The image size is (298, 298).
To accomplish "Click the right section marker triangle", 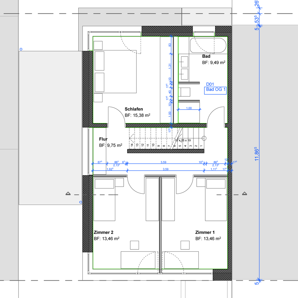I will 245,194.
